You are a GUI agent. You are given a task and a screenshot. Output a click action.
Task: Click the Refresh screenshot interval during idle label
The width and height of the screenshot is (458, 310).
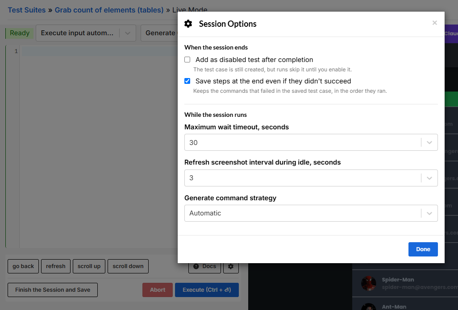click(262, 162)
